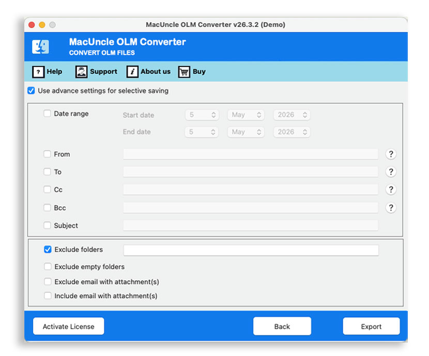
Task: Click the From address input field
Action: (x=251, y=154)
